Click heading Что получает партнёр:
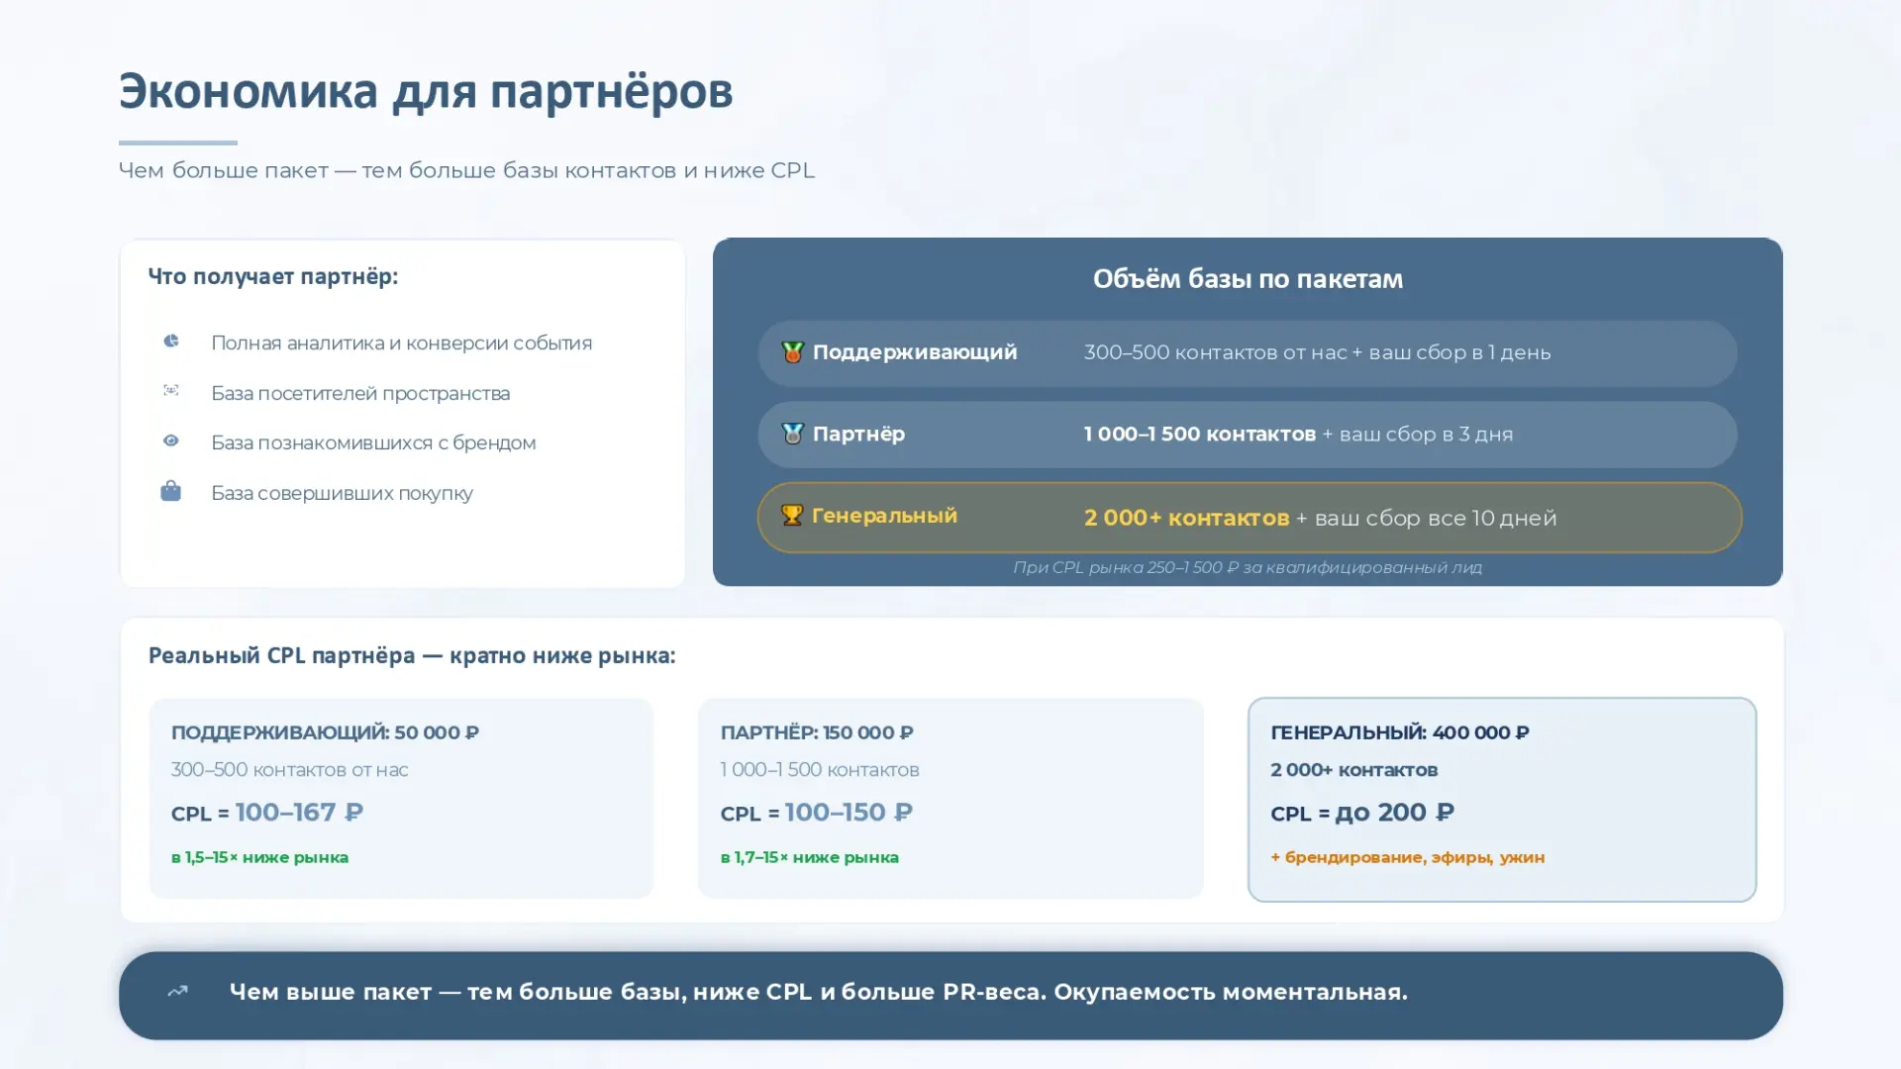The image size is (1901, 1069). (273, 276)
